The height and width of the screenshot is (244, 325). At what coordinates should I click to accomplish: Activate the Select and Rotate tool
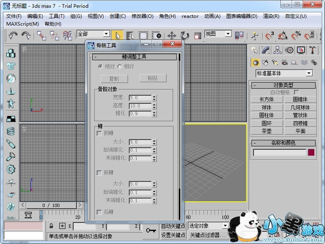(x=184, y=36)
